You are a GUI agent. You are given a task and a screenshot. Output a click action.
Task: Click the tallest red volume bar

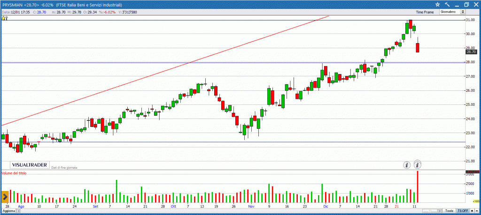418,187
